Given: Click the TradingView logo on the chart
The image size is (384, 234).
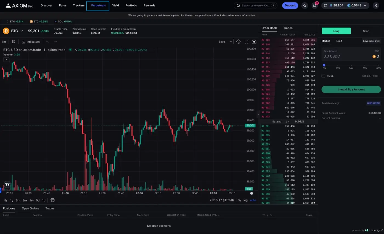Looking at the screenshot, I should [7, 184].
